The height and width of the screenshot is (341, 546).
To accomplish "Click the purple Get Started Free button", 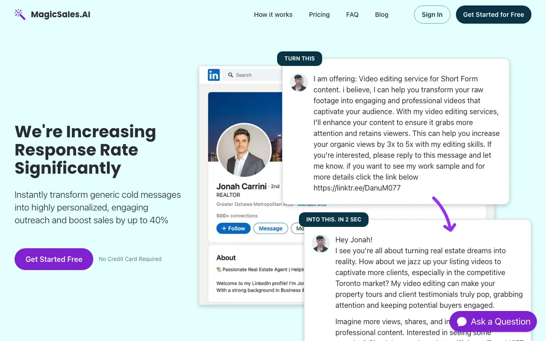I will 54,259.
